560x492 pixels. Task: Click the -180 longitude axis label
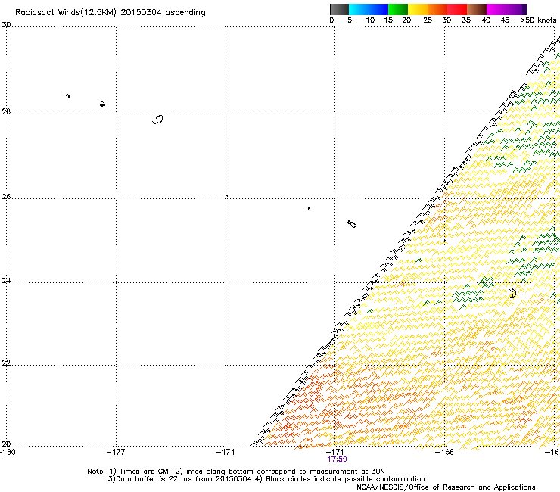[8, 452]
